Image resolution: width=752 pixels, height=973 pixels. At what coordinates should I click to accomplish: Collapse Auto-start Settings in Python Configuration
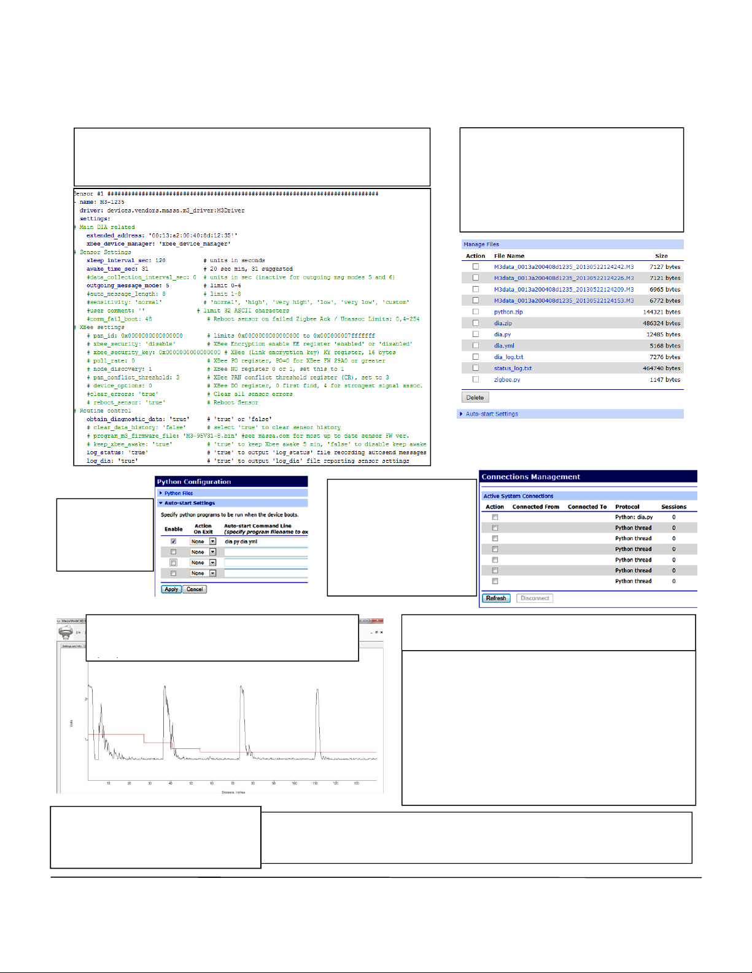pos(189,503)
